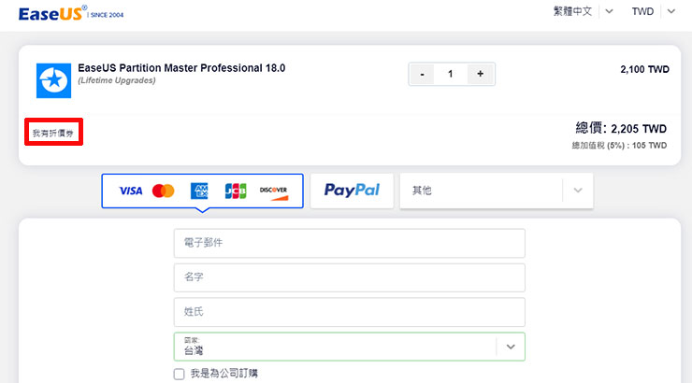Image resolution: width=692 pixels, height=383 pixels.
Task: Click the EaseUS logo
Action: coord(71,13)
